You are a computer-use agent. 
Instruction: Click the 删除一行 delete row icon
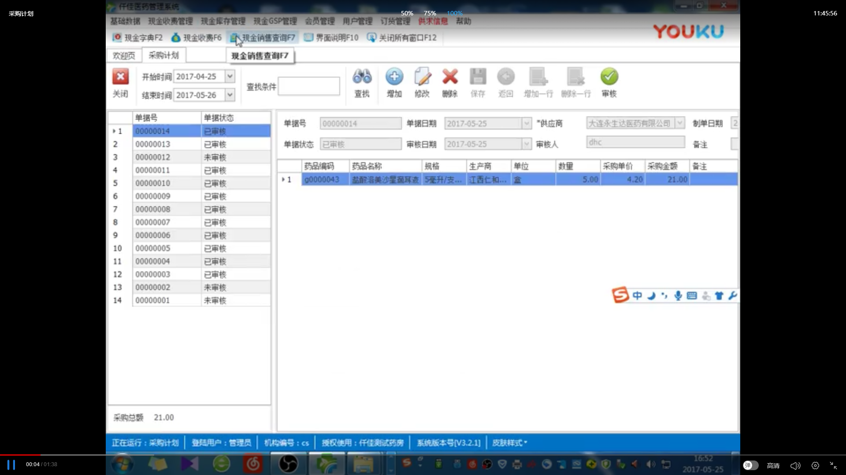click(x=575, y=77)
